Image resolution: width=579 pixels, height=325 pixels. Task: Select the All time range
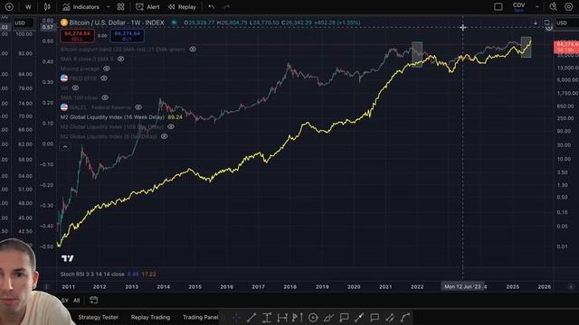[x=76, y=301]
